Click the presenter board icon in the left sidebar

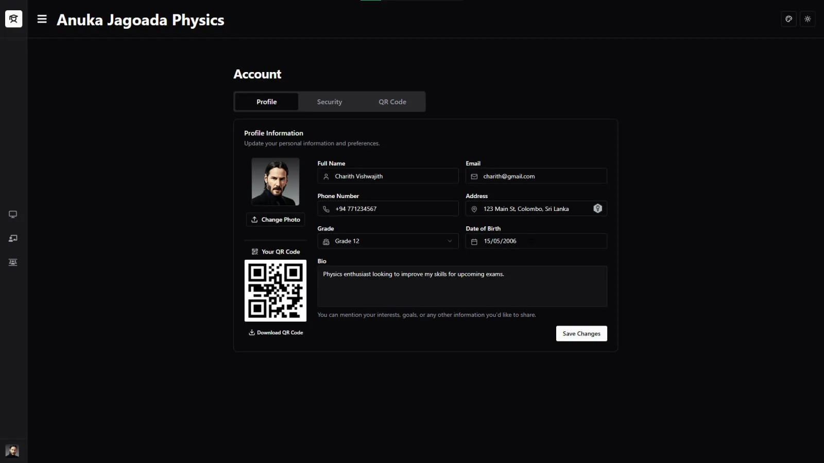point(13,238)
